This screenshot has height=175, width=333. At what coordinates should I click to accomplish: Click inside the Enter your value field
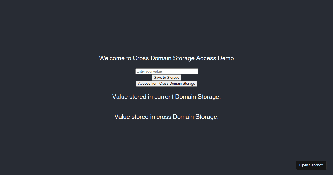166,71
